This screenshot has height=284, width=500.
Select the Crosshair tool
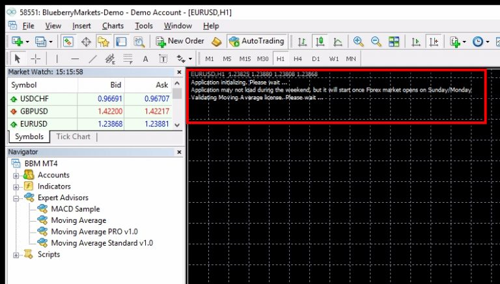[36, 58]
